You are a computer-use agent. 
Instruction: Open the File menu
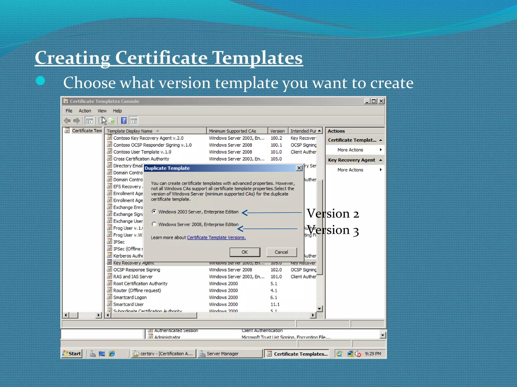tap(69, 111)
